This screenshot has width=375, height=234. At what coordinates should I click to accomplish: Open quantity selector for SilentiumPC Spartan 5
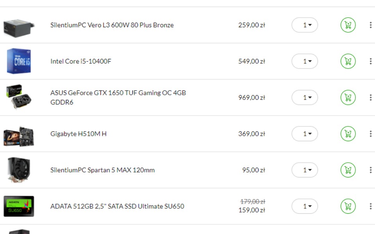[305, 170]
